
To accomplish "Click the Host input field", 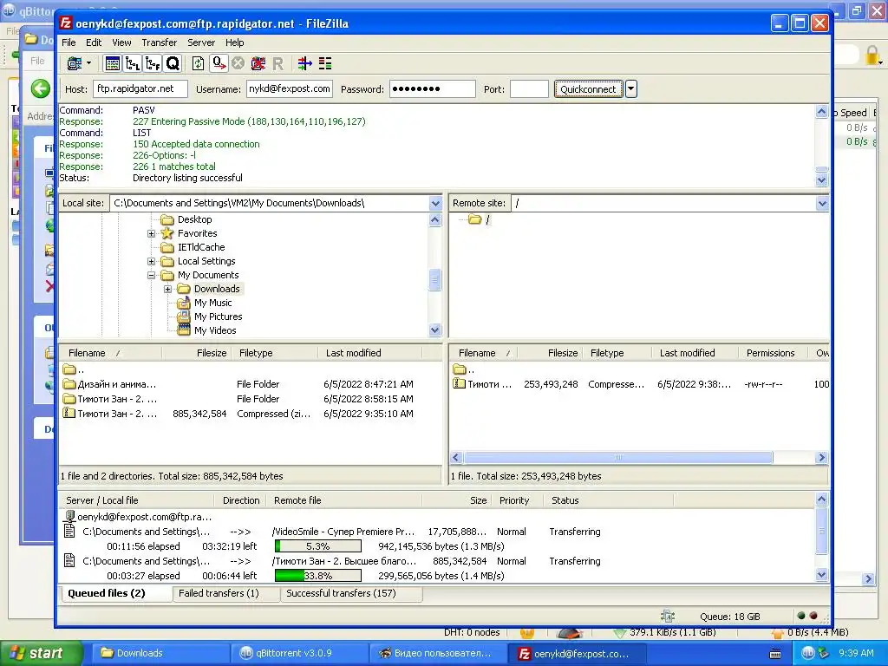I will click(140, 89).
